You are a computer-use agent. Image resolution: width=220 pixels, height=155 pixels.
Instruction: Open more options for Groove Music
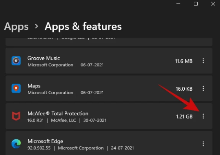203,61
